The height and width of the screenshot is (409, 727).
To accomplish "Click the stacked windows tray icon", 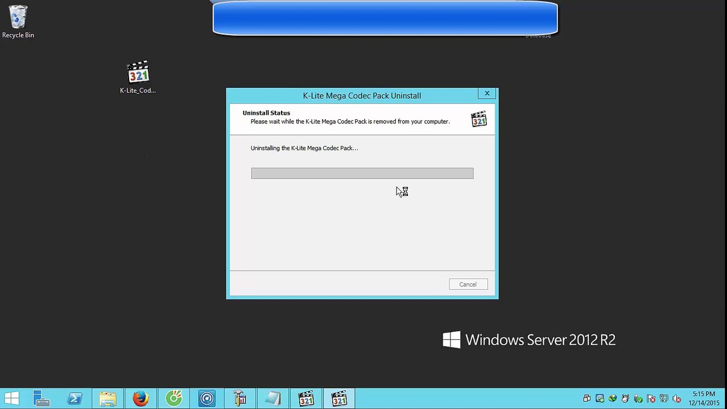I will click(x=587, y=399).
